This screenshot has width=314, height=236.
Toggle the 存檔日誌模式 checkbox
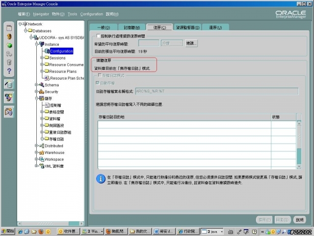[x=100, y=75]
